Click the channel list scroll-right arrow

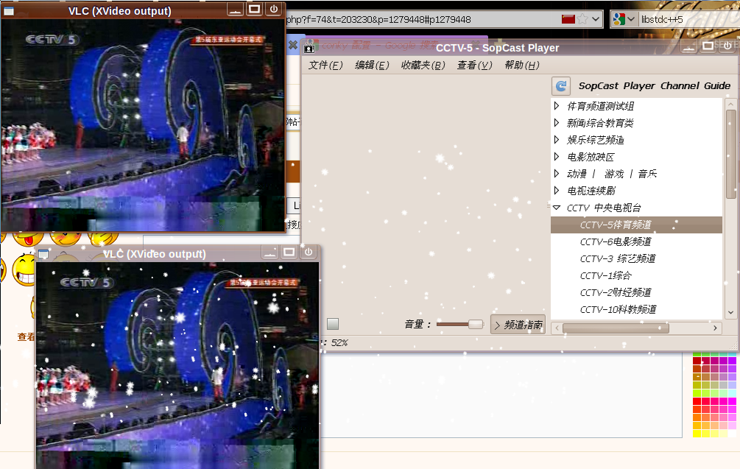click(x=716, y=328)
